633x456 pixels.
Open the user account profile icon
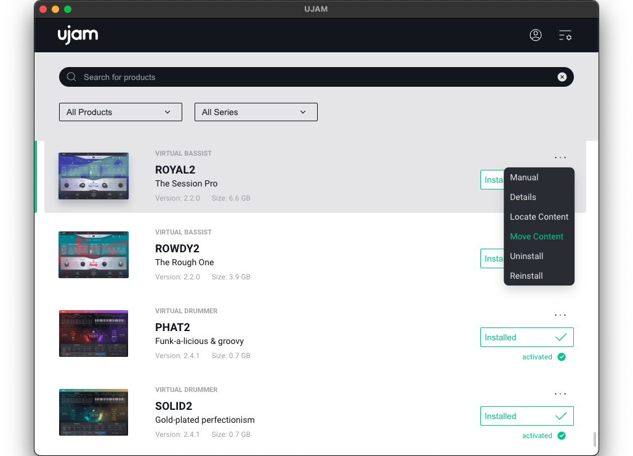535,35
